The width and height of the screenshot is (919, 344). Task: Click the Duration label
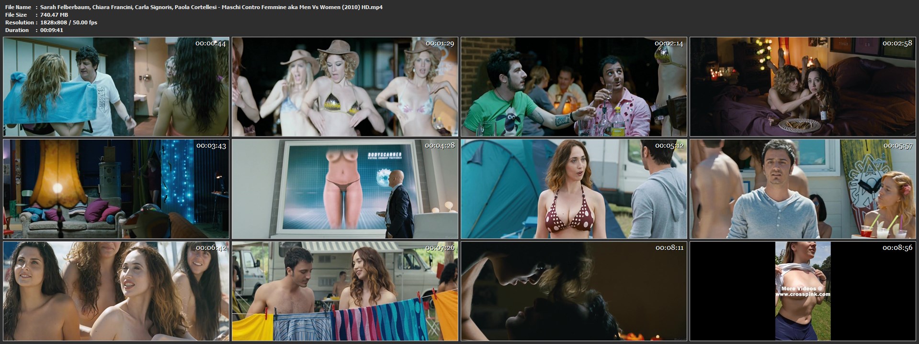pyautogui.click(x=17, y=30)
